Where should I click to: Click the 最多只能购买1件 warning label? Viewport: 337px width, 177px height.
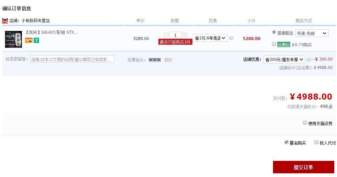[175, 42]
